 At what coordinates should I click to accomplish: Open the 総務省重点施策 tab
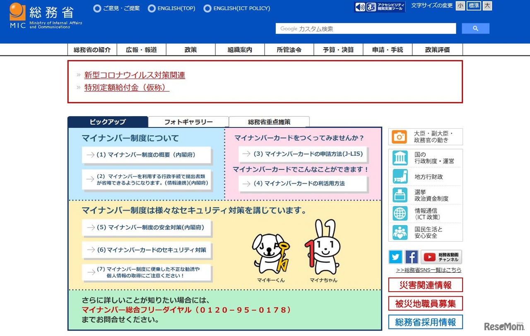click(269, 122)
